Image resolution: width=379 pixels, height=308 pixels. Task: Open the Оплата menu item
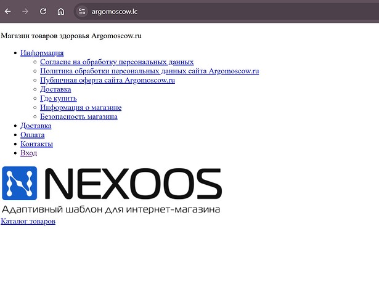click(32, 135)
